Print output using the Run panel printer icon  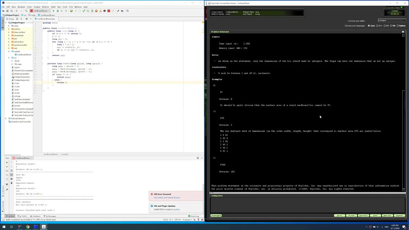[x=12, y=179]
